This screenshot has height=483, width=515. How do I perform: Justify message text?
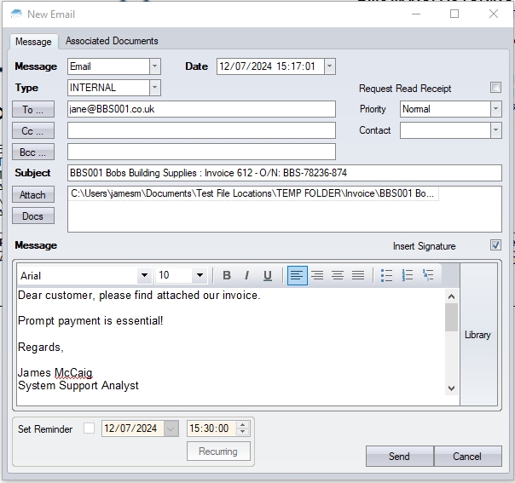click(358, 275)
